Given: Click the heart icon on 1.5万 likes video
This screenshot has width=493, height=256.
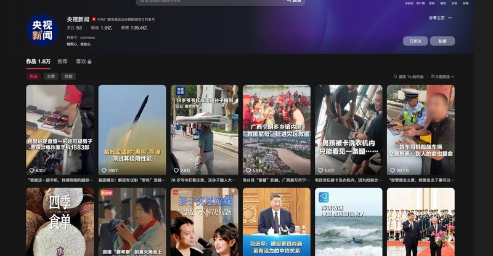Looking at the screenshot, I should point(248,170).
